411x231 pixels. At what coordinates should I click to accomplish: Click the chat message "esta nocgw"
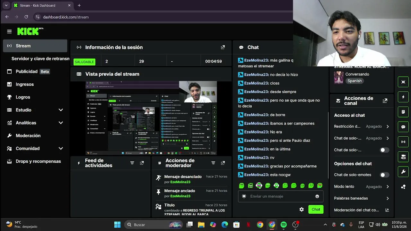(280, 175)
